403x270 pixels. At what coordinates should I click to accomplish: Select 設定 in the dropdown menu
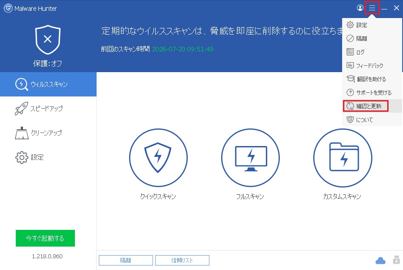[372, 25]
